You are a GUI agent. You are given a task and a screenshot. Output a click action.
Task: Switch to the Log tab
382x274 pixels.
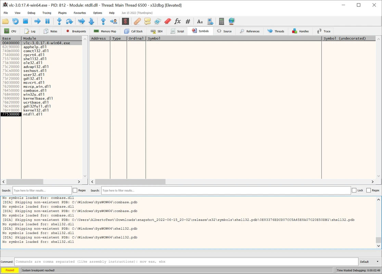click(x=30, y=31)
